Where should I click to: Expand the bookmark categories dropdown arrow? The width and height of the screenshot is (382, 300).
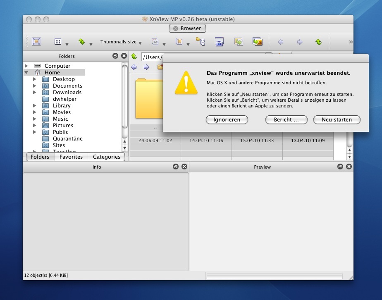(188, 44)
